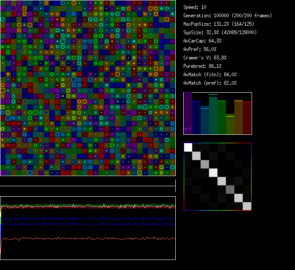Image resolution: width=295 pixels, height=270 pixels.
Task: Click the Cramer's V statistic
Action: [205, 58]
